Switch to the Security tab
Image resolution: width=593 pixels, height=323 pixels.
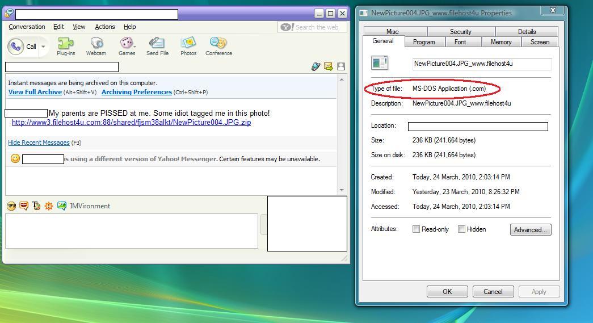[461, 31]
